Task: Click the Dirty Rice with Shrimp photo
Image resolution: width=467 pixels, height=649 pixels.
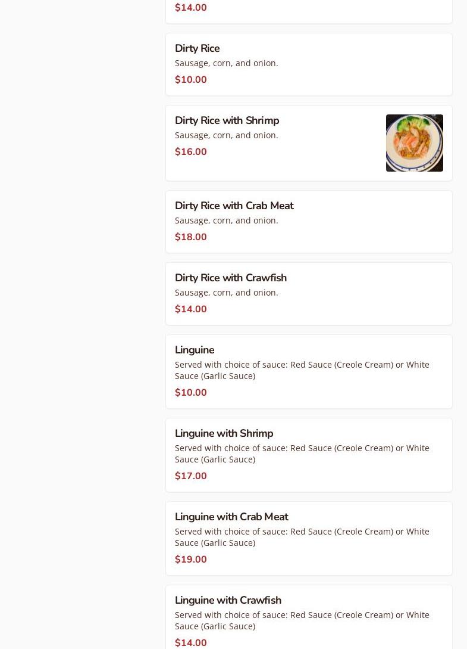Action: tap(414, 143)
